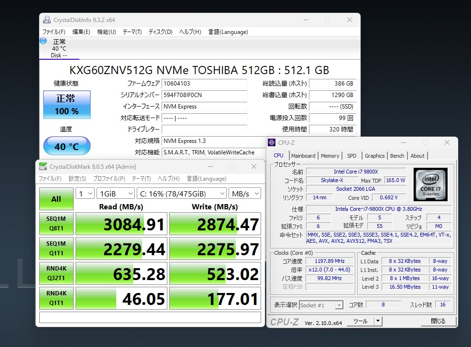This screenshot has height=347, width=471.
Task: Minimize the CrystalDiskMark window
Action: tap(210, 166)
